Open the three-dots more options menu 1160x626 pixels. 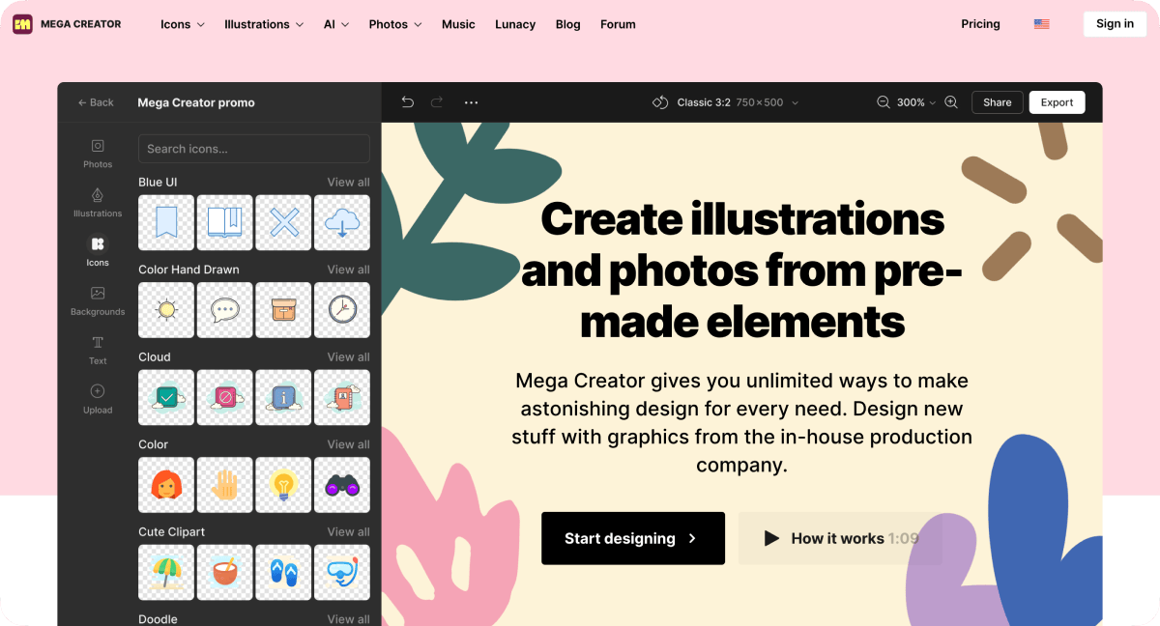(472, 102)
